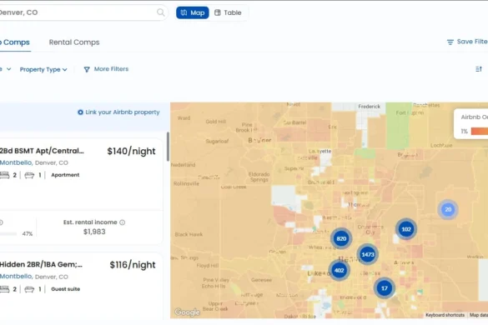Click the Guest suite label
The height and width of the screenshot is (325, 488).
[65, 289]
